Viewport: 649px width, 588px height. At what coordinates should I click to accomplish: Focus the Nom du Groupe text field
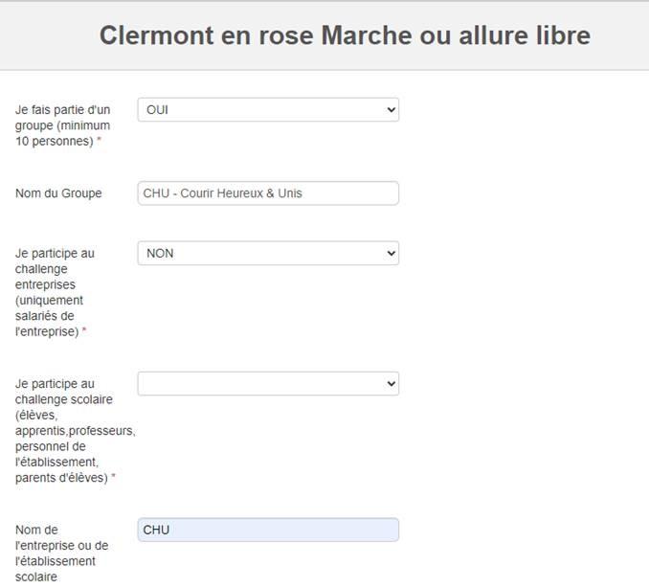coord(268,192)
